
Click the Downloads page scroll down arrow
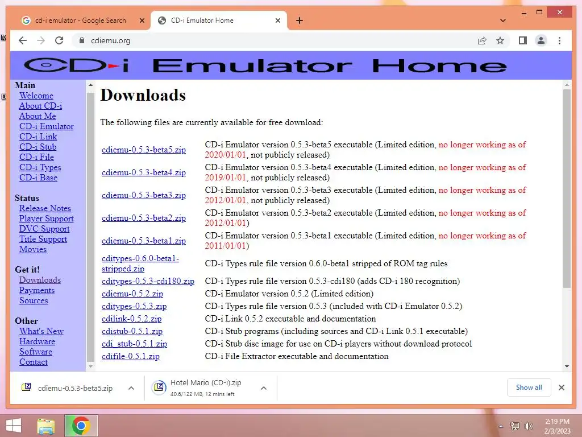coord(567,366)
